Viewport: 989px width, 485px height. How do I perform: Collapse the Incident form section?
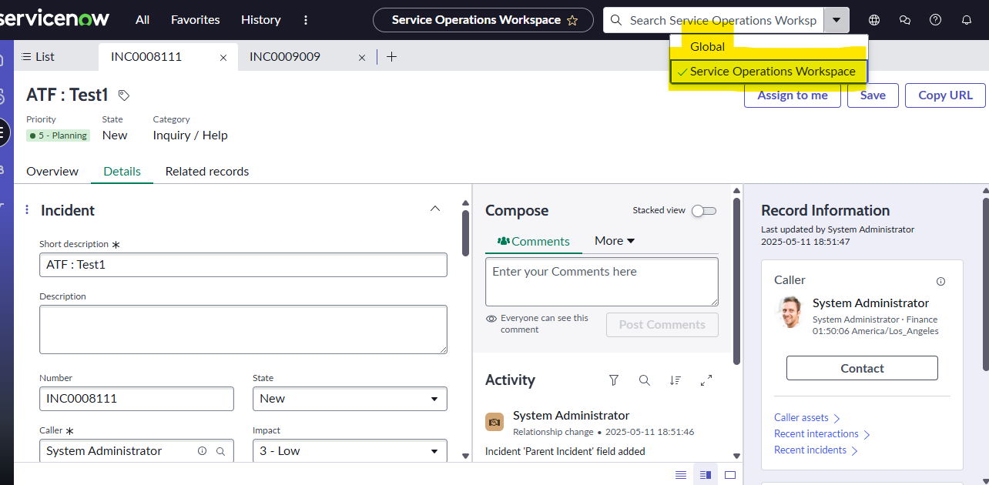pos(435,208)
